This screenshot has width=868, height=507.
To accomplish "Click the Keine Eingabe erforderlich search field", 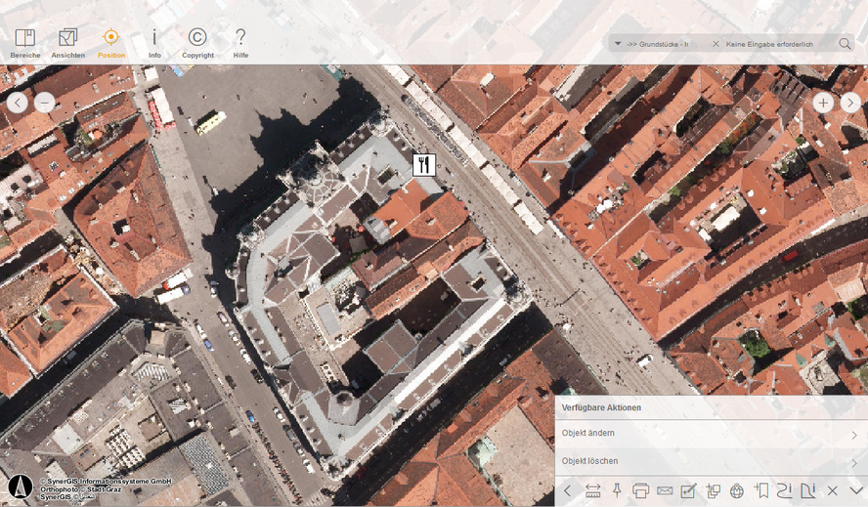I will 772,44.
